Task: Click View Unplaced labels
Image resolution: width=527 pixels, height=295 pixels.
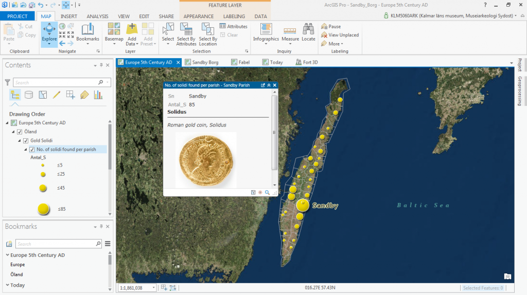Action: coord(340,35)
